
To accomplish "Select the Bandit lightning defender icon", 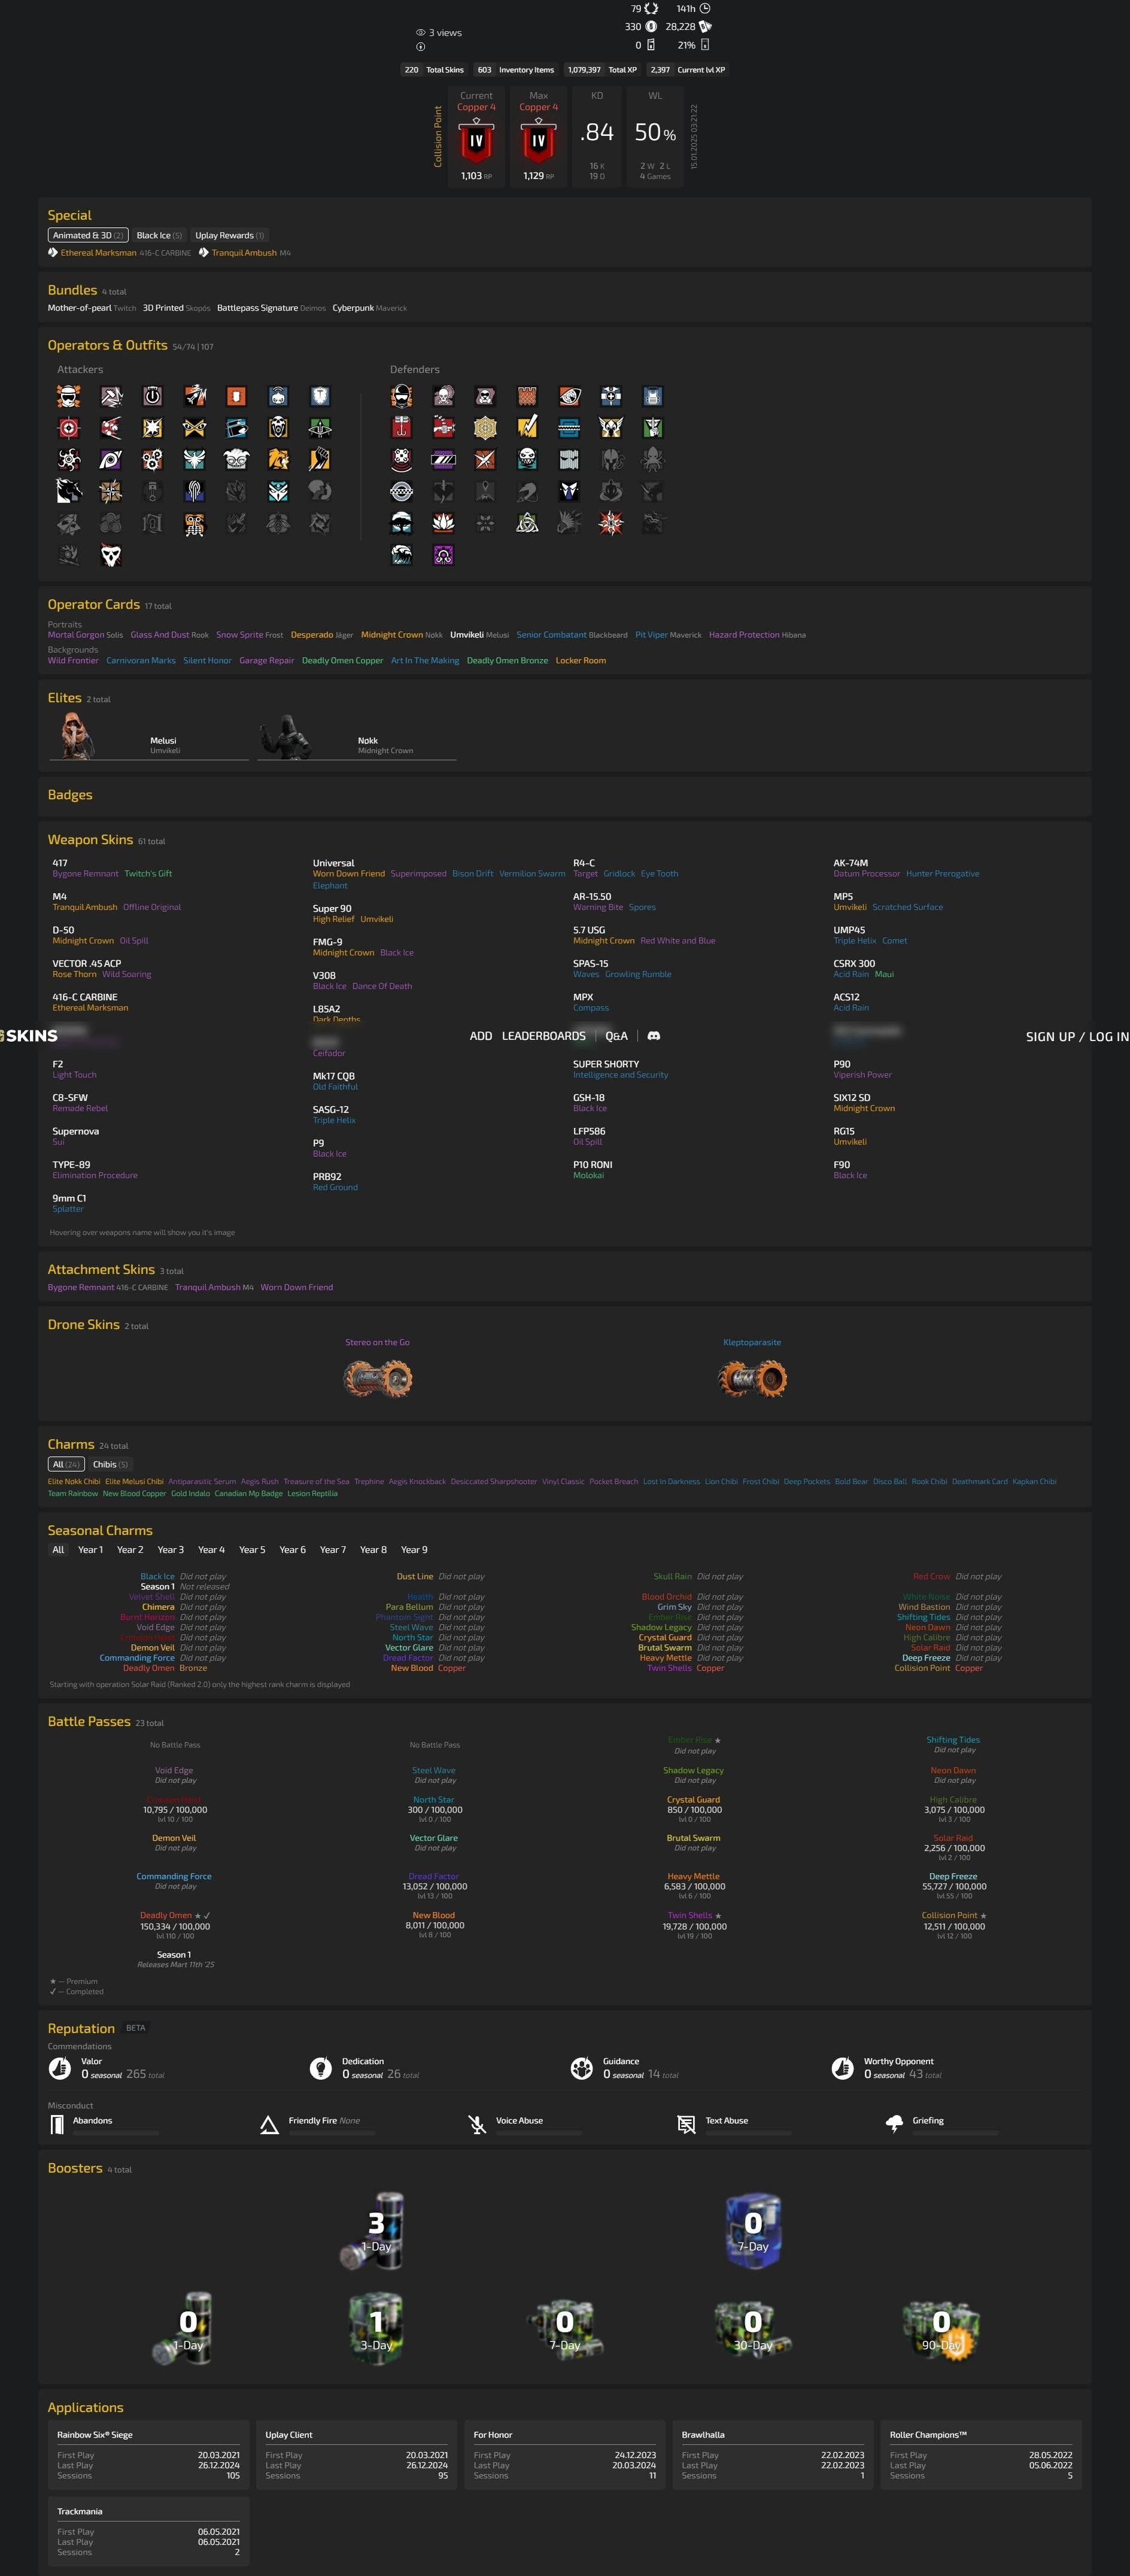I will point(527,428).
